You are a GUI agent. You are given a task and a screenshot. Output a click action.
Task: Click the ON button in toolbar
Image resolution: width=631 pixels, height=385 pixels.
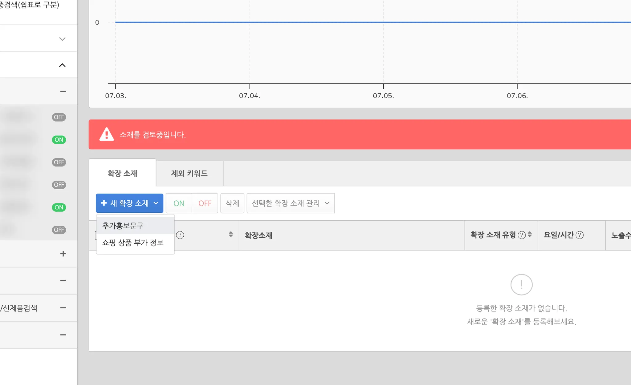coord(179,203)
